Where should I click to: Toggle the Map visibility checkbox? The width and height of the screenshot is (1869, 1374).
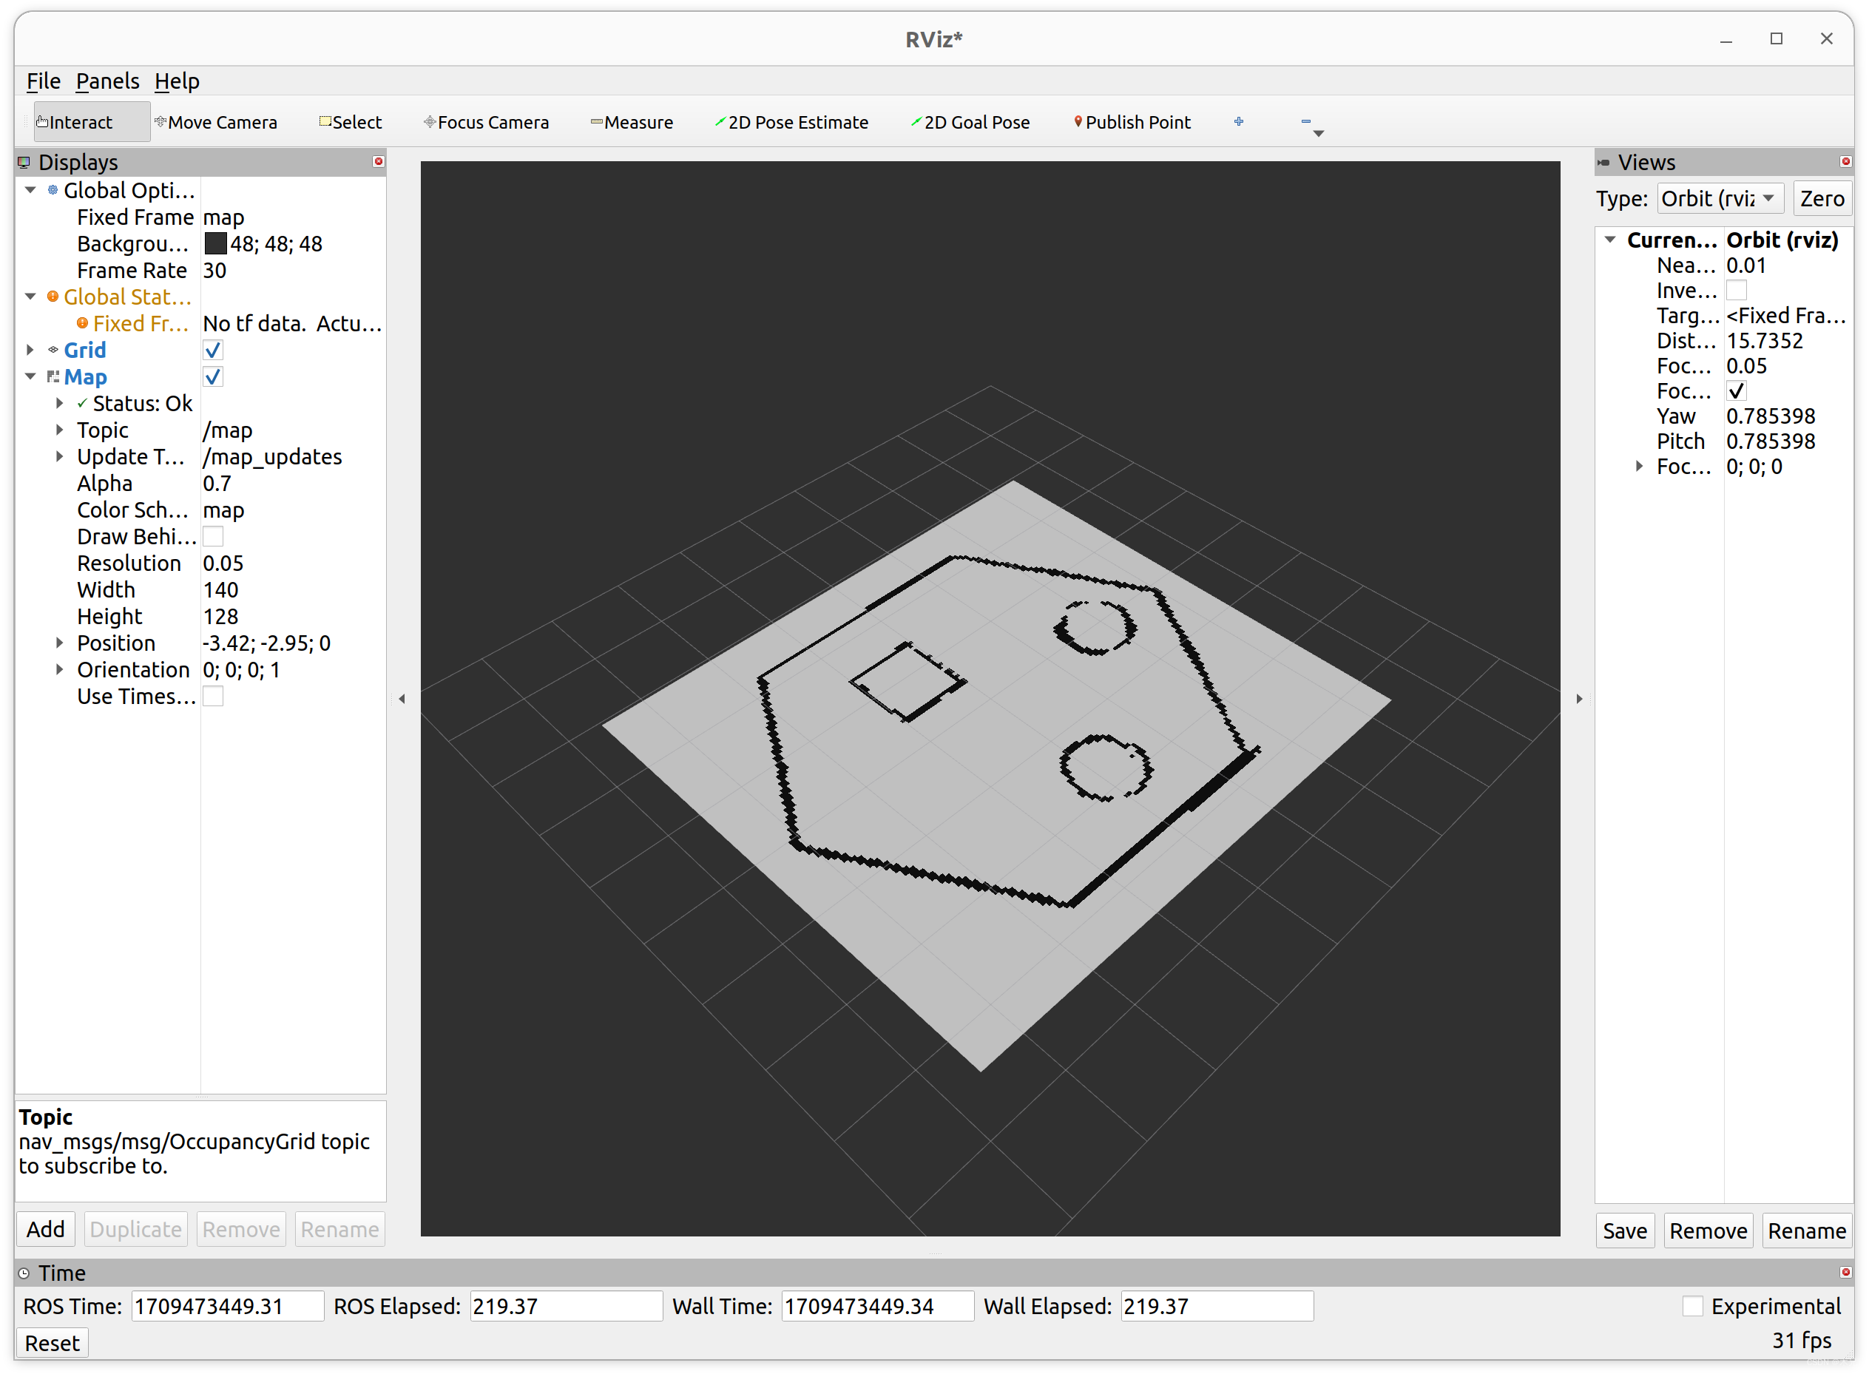(213, 377)
